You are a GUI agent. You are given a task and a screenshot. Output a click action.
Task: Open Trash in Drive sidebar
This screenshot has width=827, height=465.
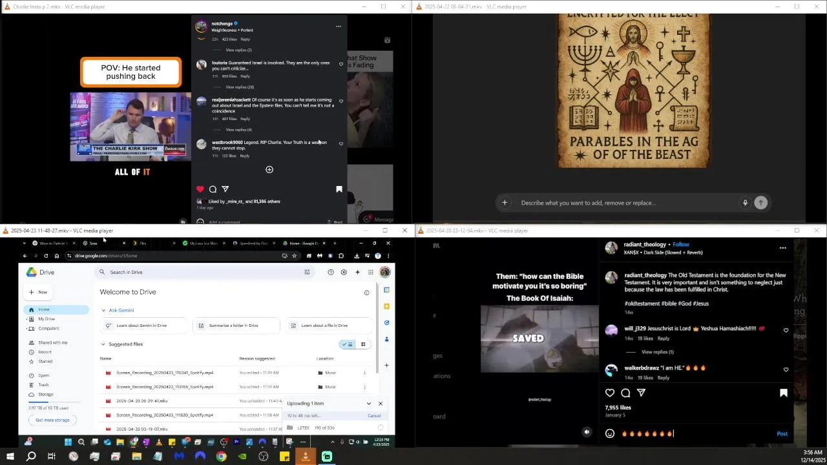(43, 385)
